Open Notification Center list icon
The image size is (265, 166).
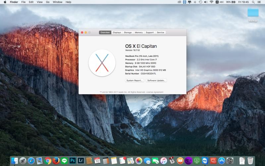pyautogui.click(x=259, y=2)
